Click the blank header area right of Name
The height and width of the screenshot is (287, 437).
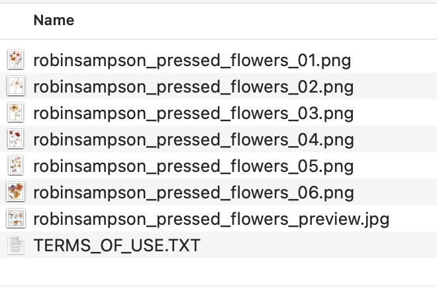(265, 20)
